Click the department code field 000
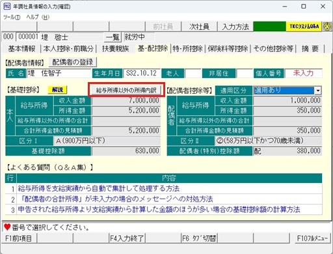The height and width of the screenshot is (254, 333). coord(8,36)
